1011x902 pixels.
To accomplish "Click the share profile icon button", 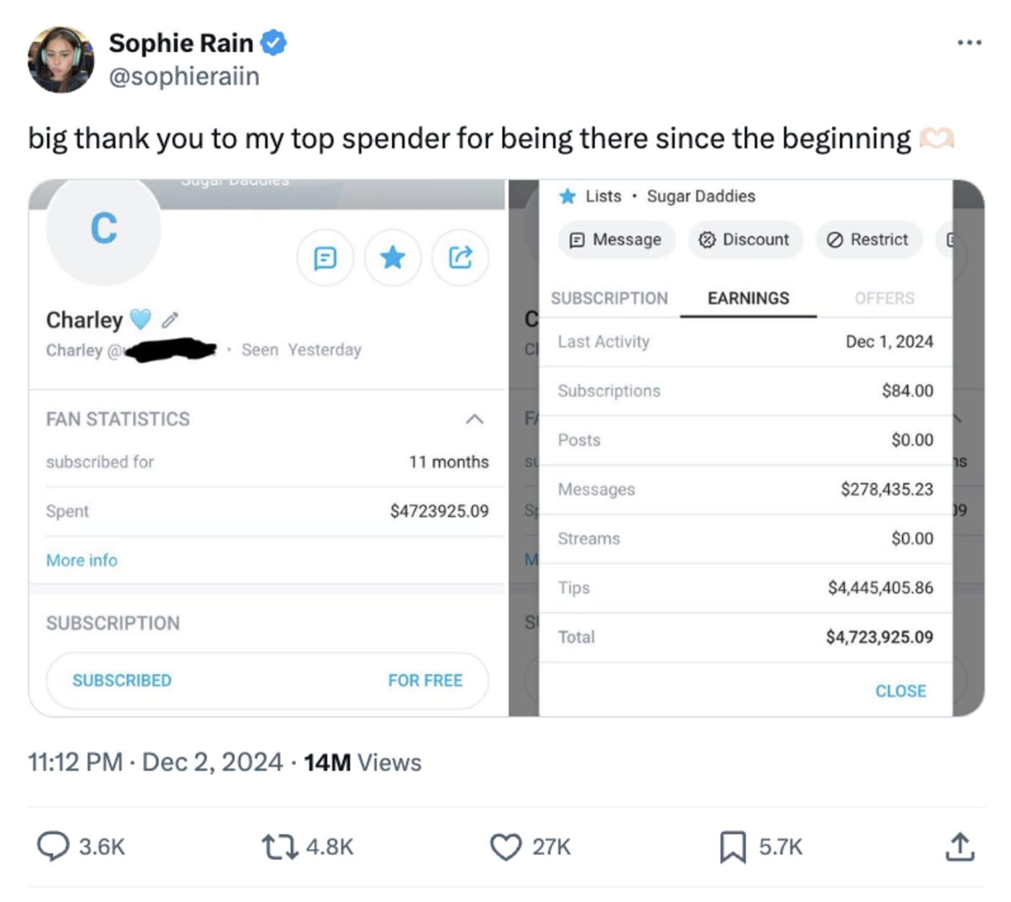I will (460, 258).
